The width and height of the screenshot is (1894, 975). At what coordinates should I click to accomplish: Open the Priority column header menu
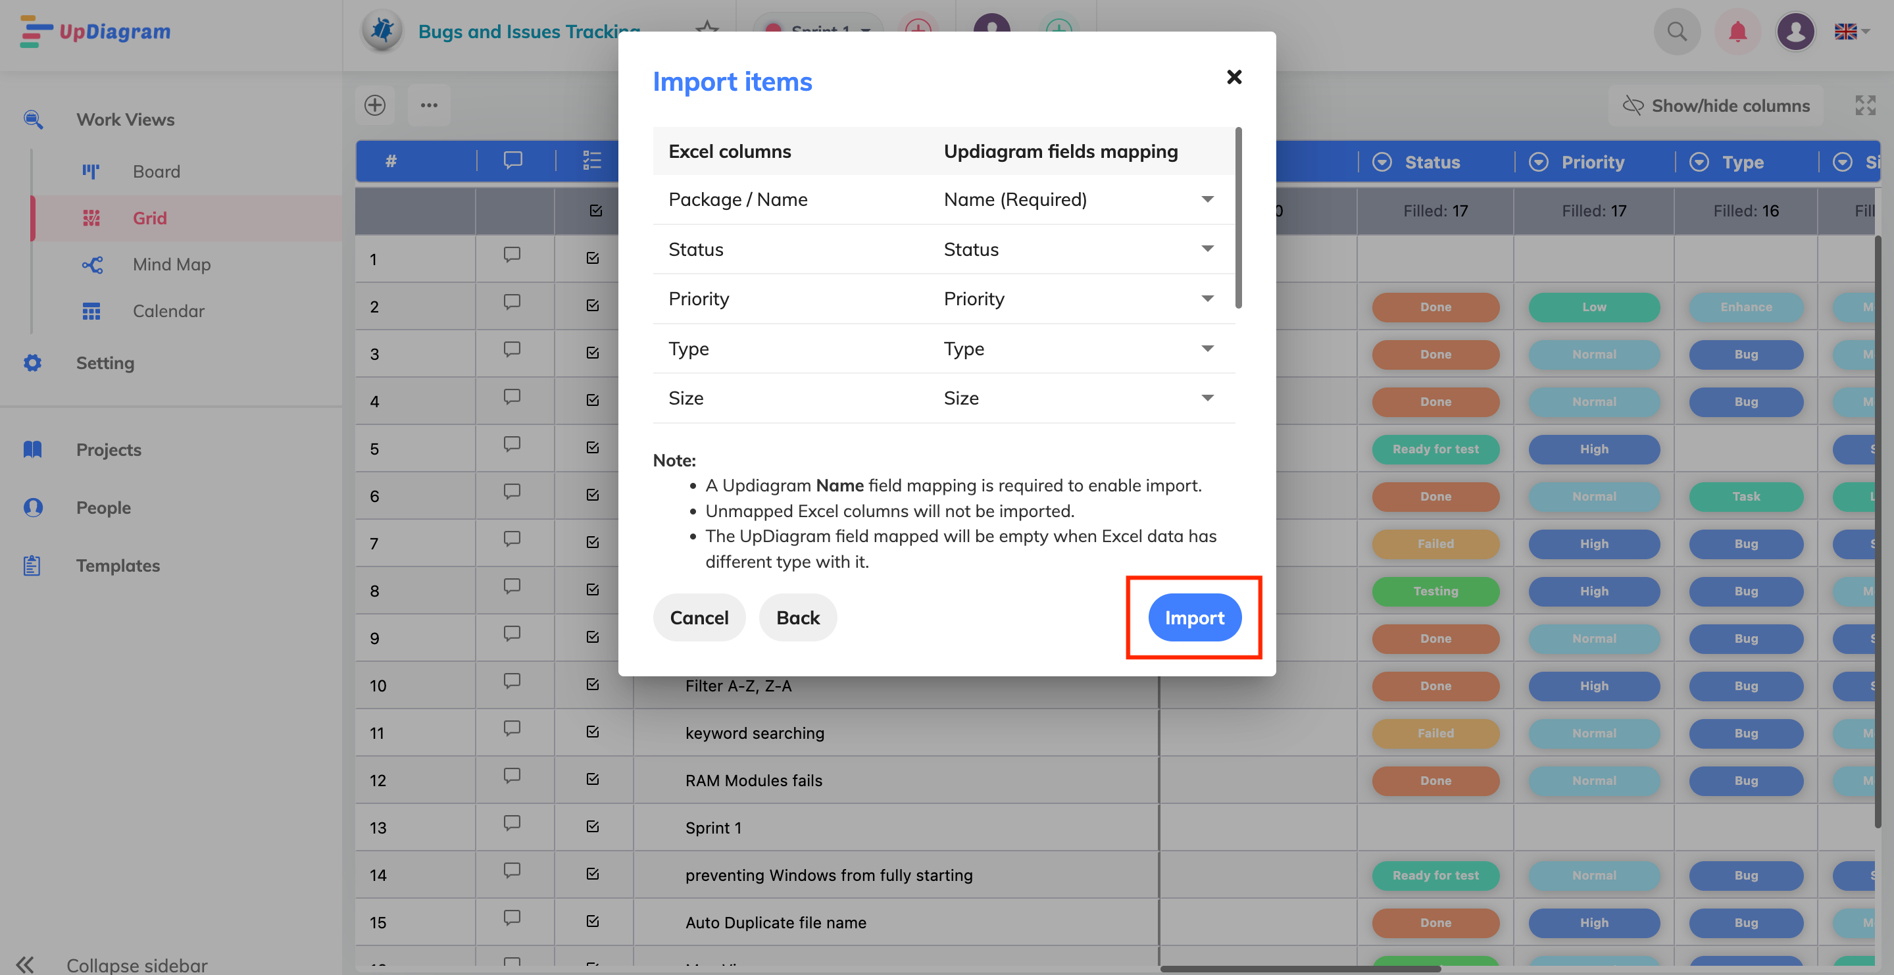[1538, 162]
